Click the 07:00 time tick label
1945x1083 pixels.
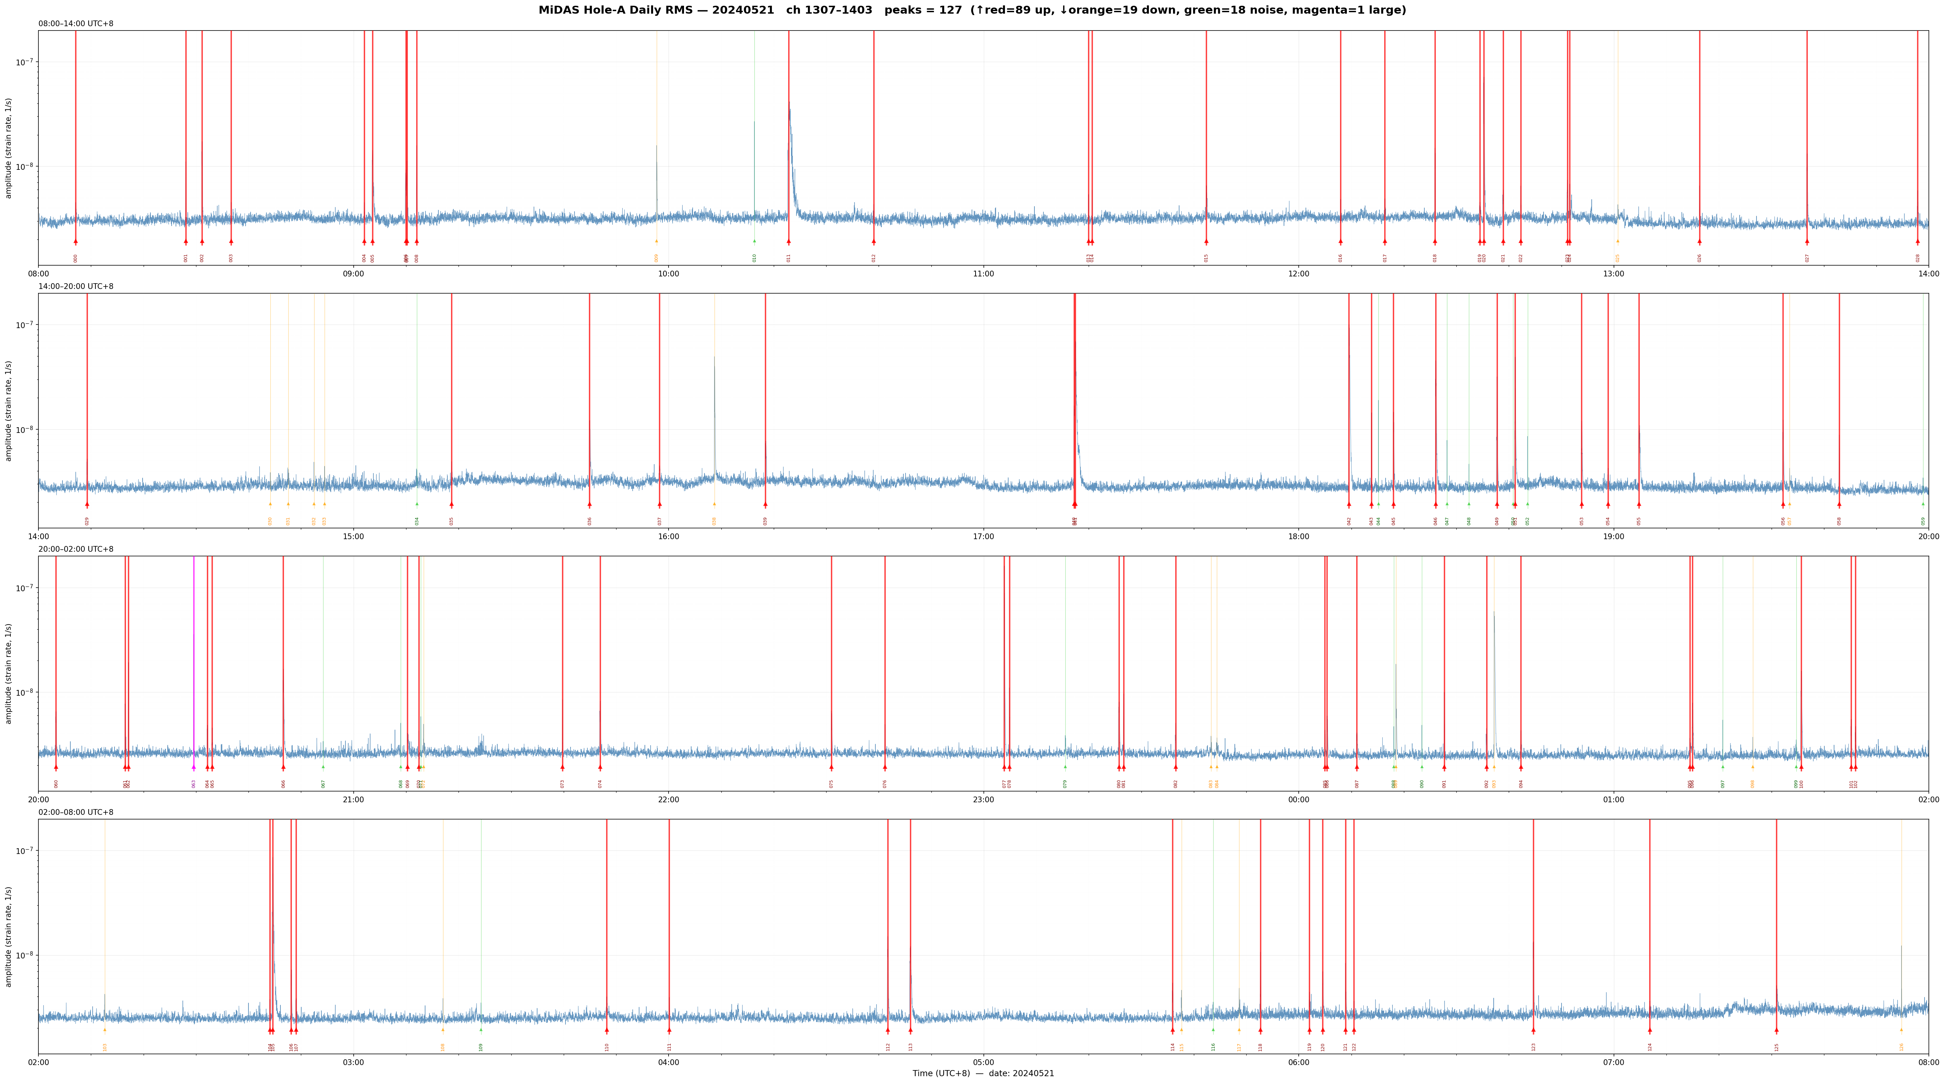(x=1614, y=1063)
